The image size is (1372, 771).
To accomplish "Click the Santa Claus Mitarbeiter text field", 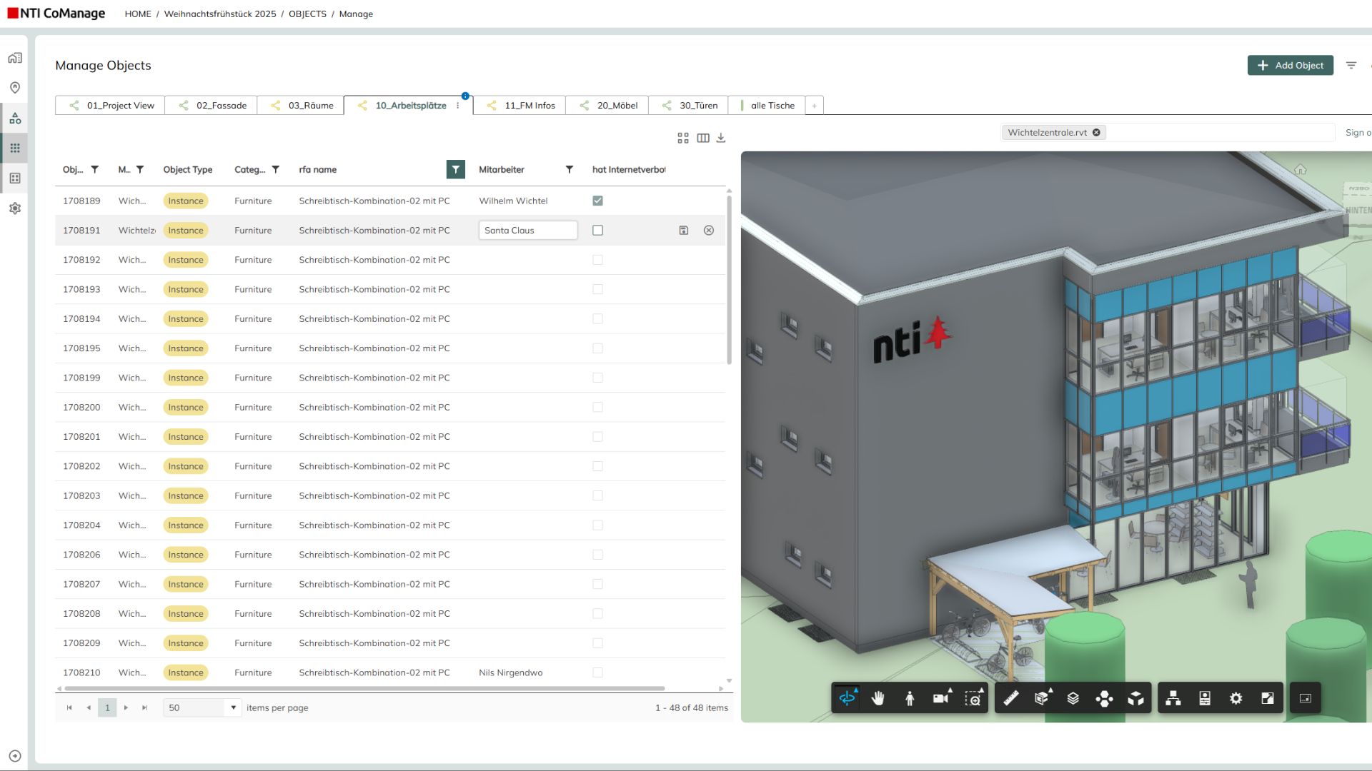I will pos(527,231).
